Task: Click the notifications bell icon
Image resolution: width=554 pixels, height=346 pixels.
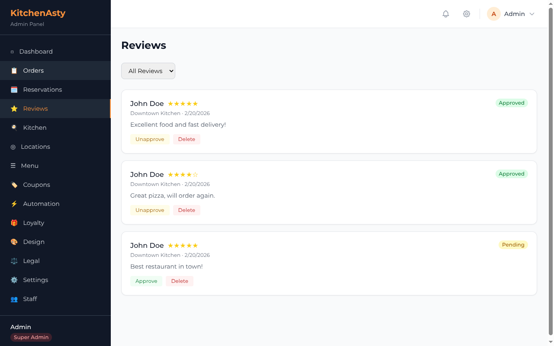Action: 445,14
